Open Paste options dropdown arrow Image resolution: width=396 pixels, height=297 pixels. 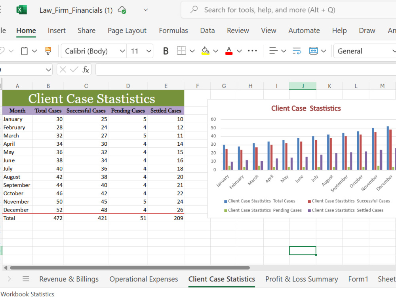[x=34, y=51]
